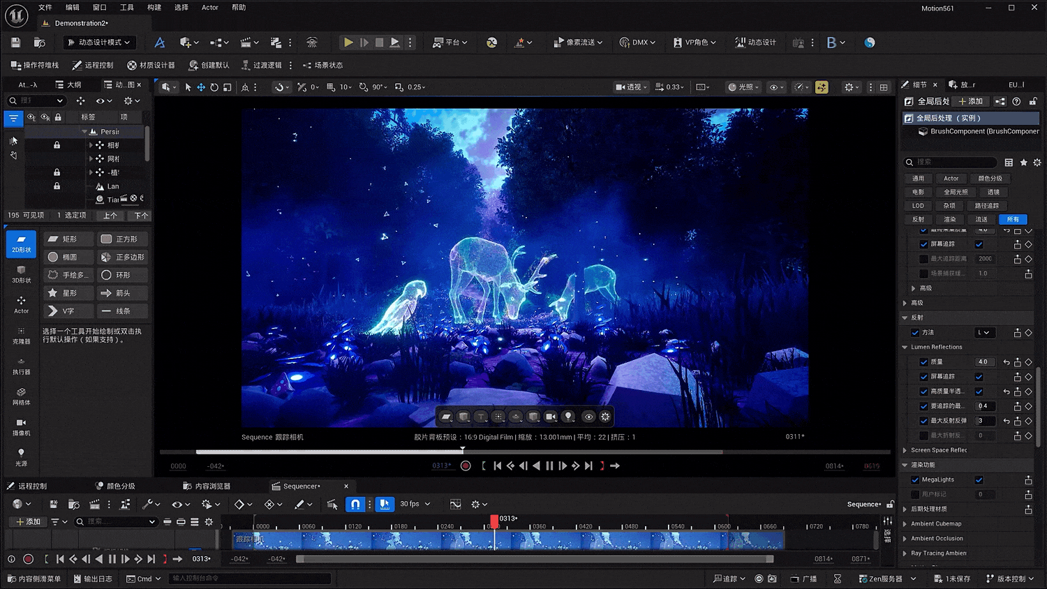Open the 动态设计模式 mode dropdown

(x=98, y=43)
